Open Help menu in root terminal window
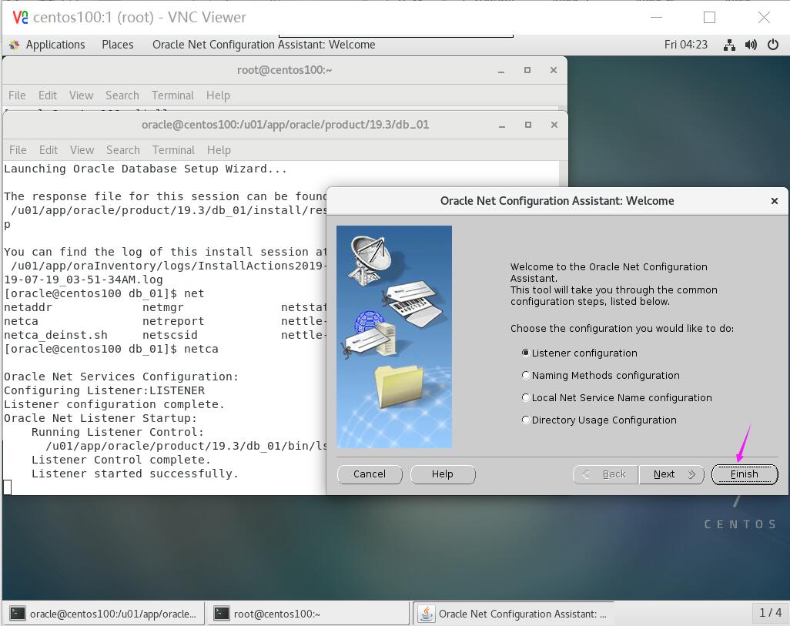Image resolution: width=790 pixels, height=626 pixels. [x=218, y=95]
